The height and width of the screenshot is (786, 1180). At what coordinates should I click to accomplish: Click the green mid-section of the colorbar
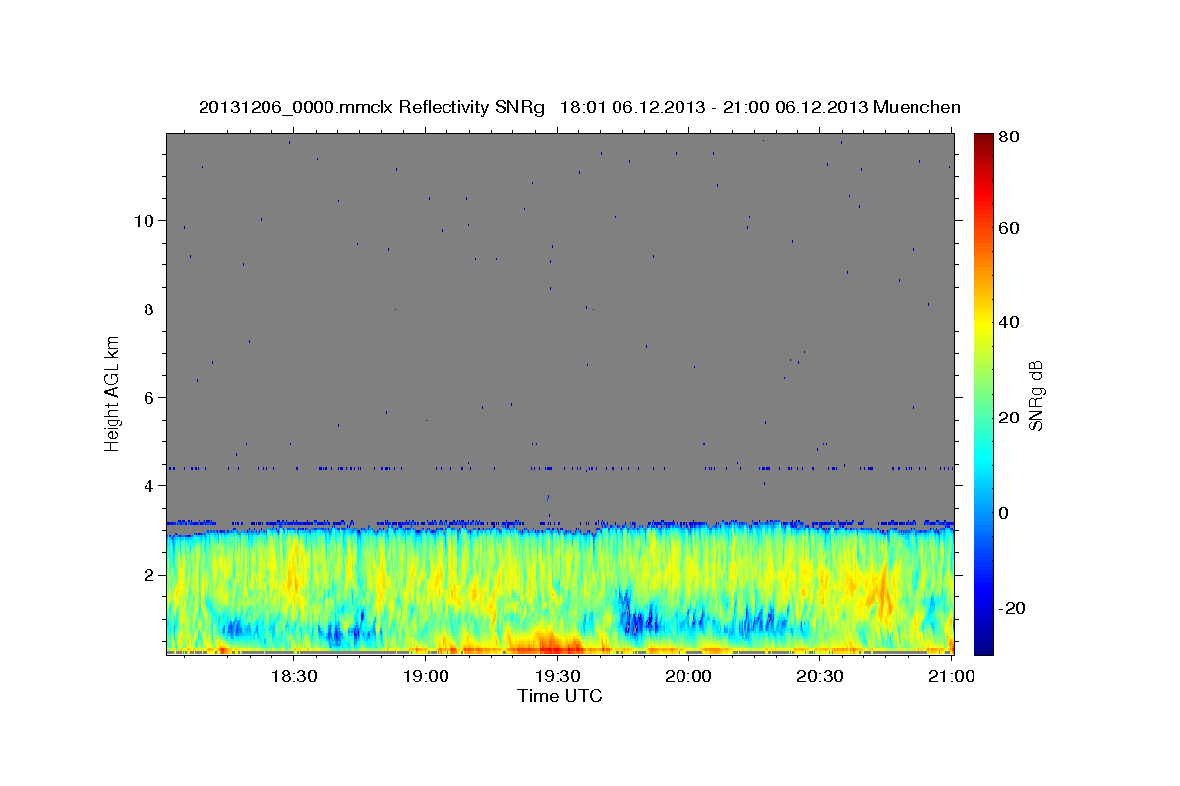coord(983,393)
